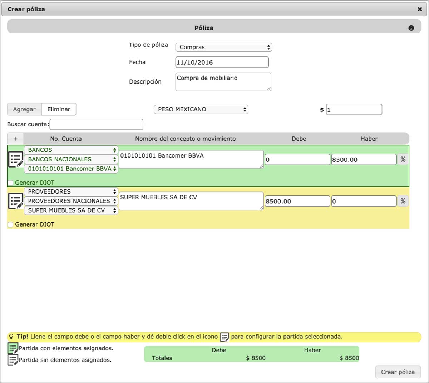Screen dimensions: 429x383
Task: Enable Generar DIOT in the yellow row
Action: pos(10,224)
